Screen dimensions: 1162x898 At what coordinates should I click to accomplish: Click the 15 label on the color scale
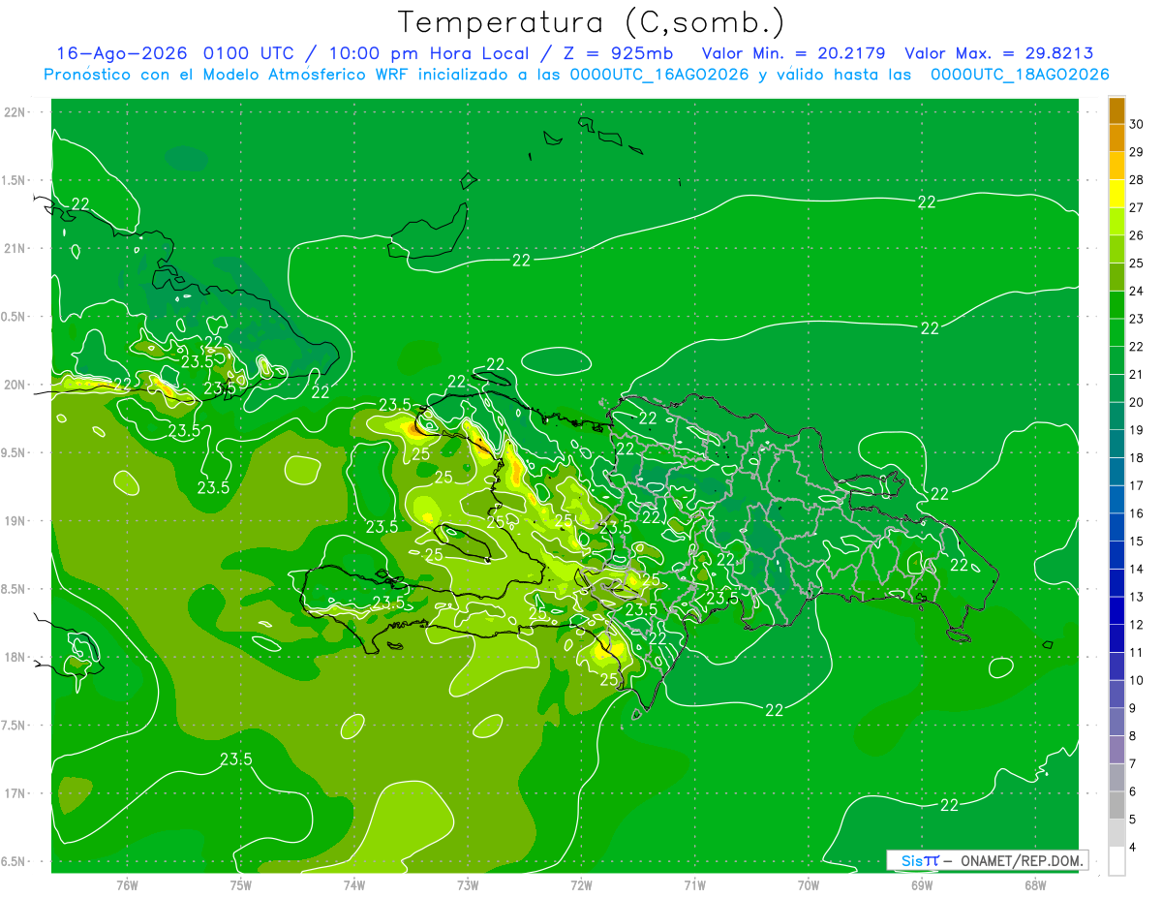[1137, 542]
